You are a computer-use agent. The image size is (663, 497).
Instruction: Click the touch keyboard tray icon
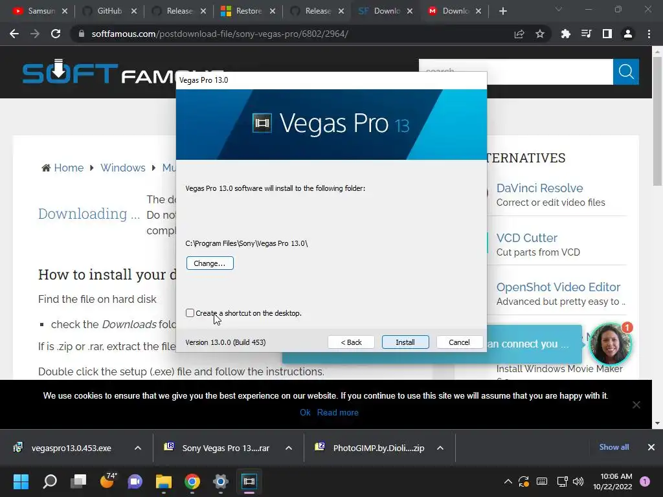click(542, 481)
